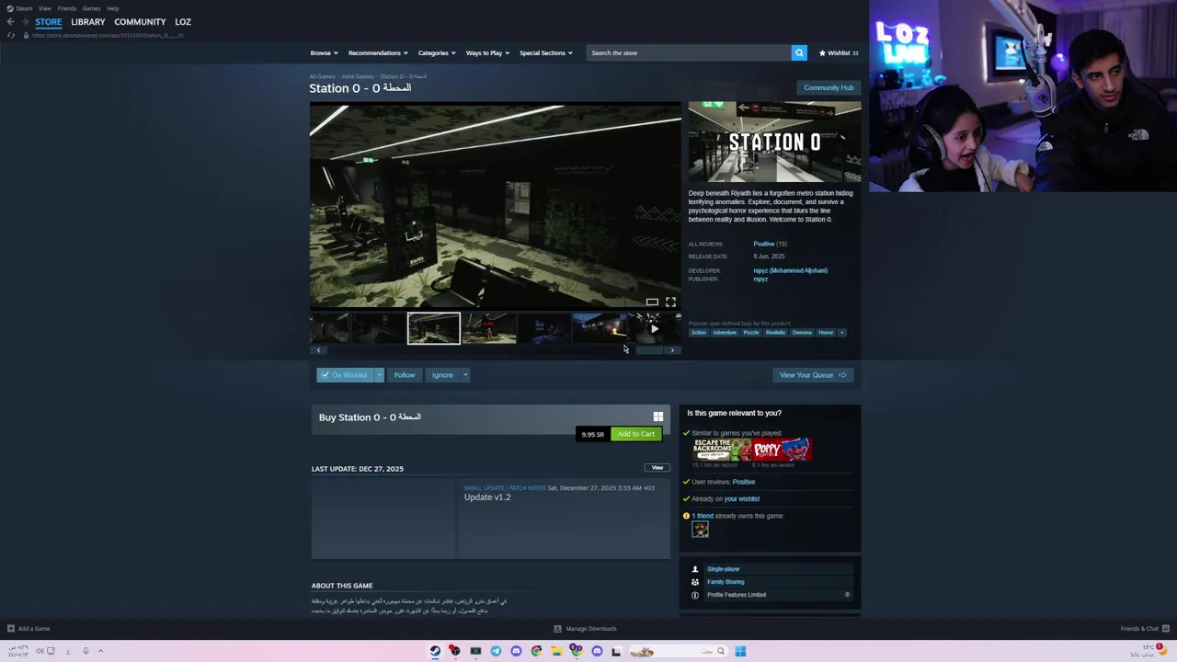Reload the store page
The height and width of the screenshot is (662, 1177).
click(x=10, y=35)
